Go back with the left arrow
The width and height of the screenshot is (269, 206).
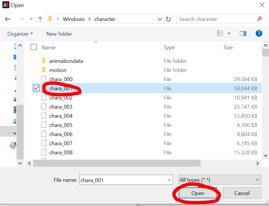(7, 19)
